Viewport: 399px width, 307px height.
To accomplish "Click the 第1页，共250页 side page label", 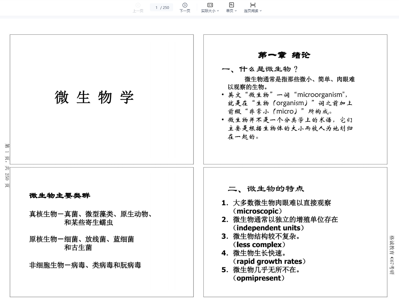I will [7, 165].
